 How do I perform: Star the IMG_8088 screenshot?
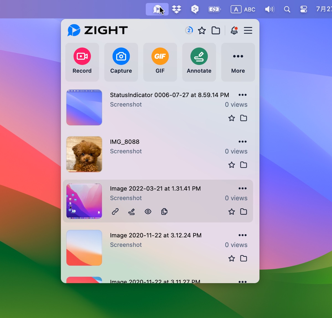click(x=232, y=165)
